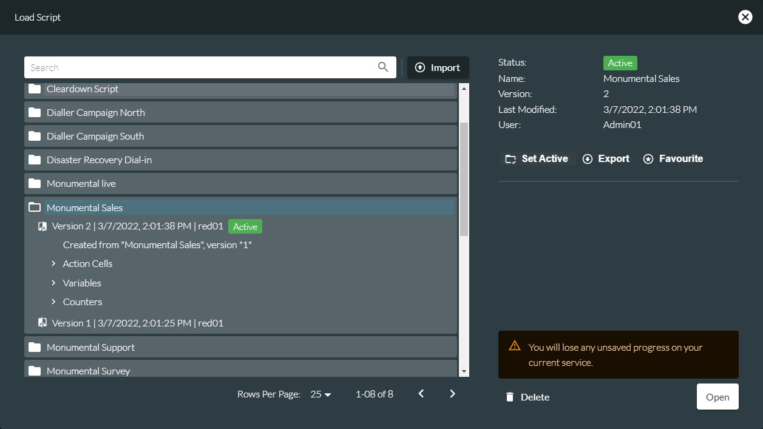Select Version 1 of Monumental Sales
This screenshot has height=429, width=763.
click(138, 323)
